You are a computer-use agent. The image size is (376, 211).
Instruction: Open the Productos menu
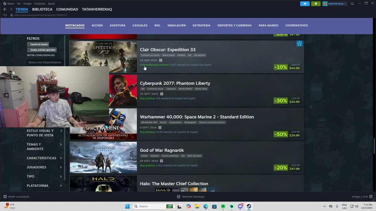pos(40,4)
